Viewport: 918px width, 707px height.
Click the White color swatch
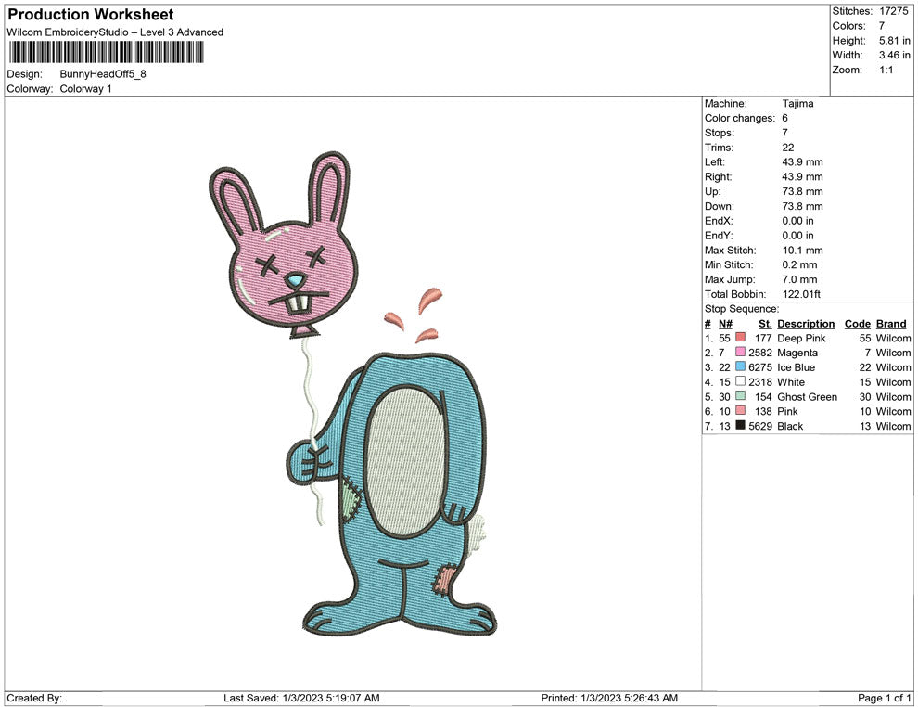[741, 381]
